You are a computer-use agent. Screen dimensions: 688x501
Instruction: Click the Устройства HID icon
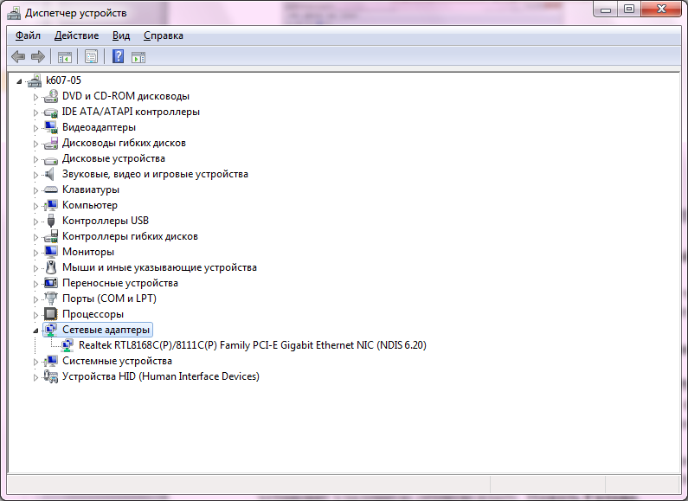coord(51,376)
